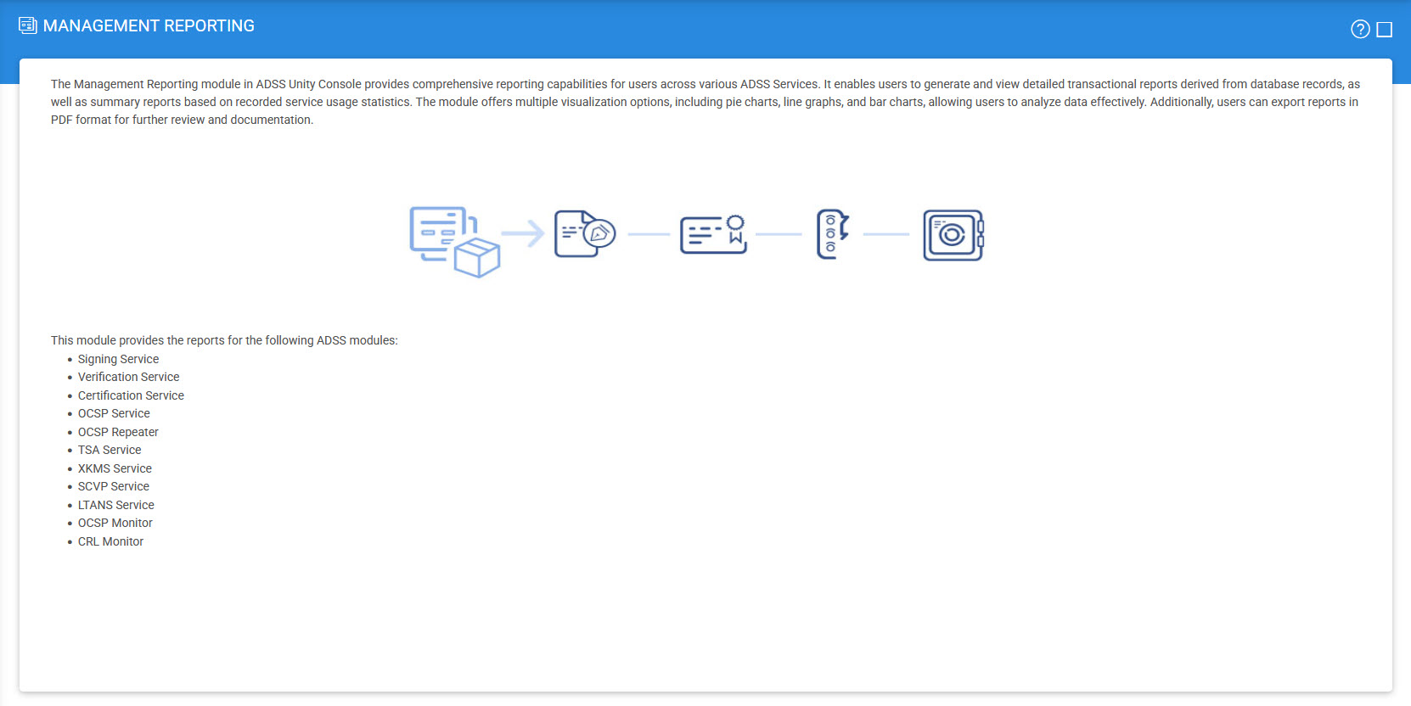Choose OCSP Service from the list
The width and height of the screenshot is (1411, 706).
[x=114, y=413]
